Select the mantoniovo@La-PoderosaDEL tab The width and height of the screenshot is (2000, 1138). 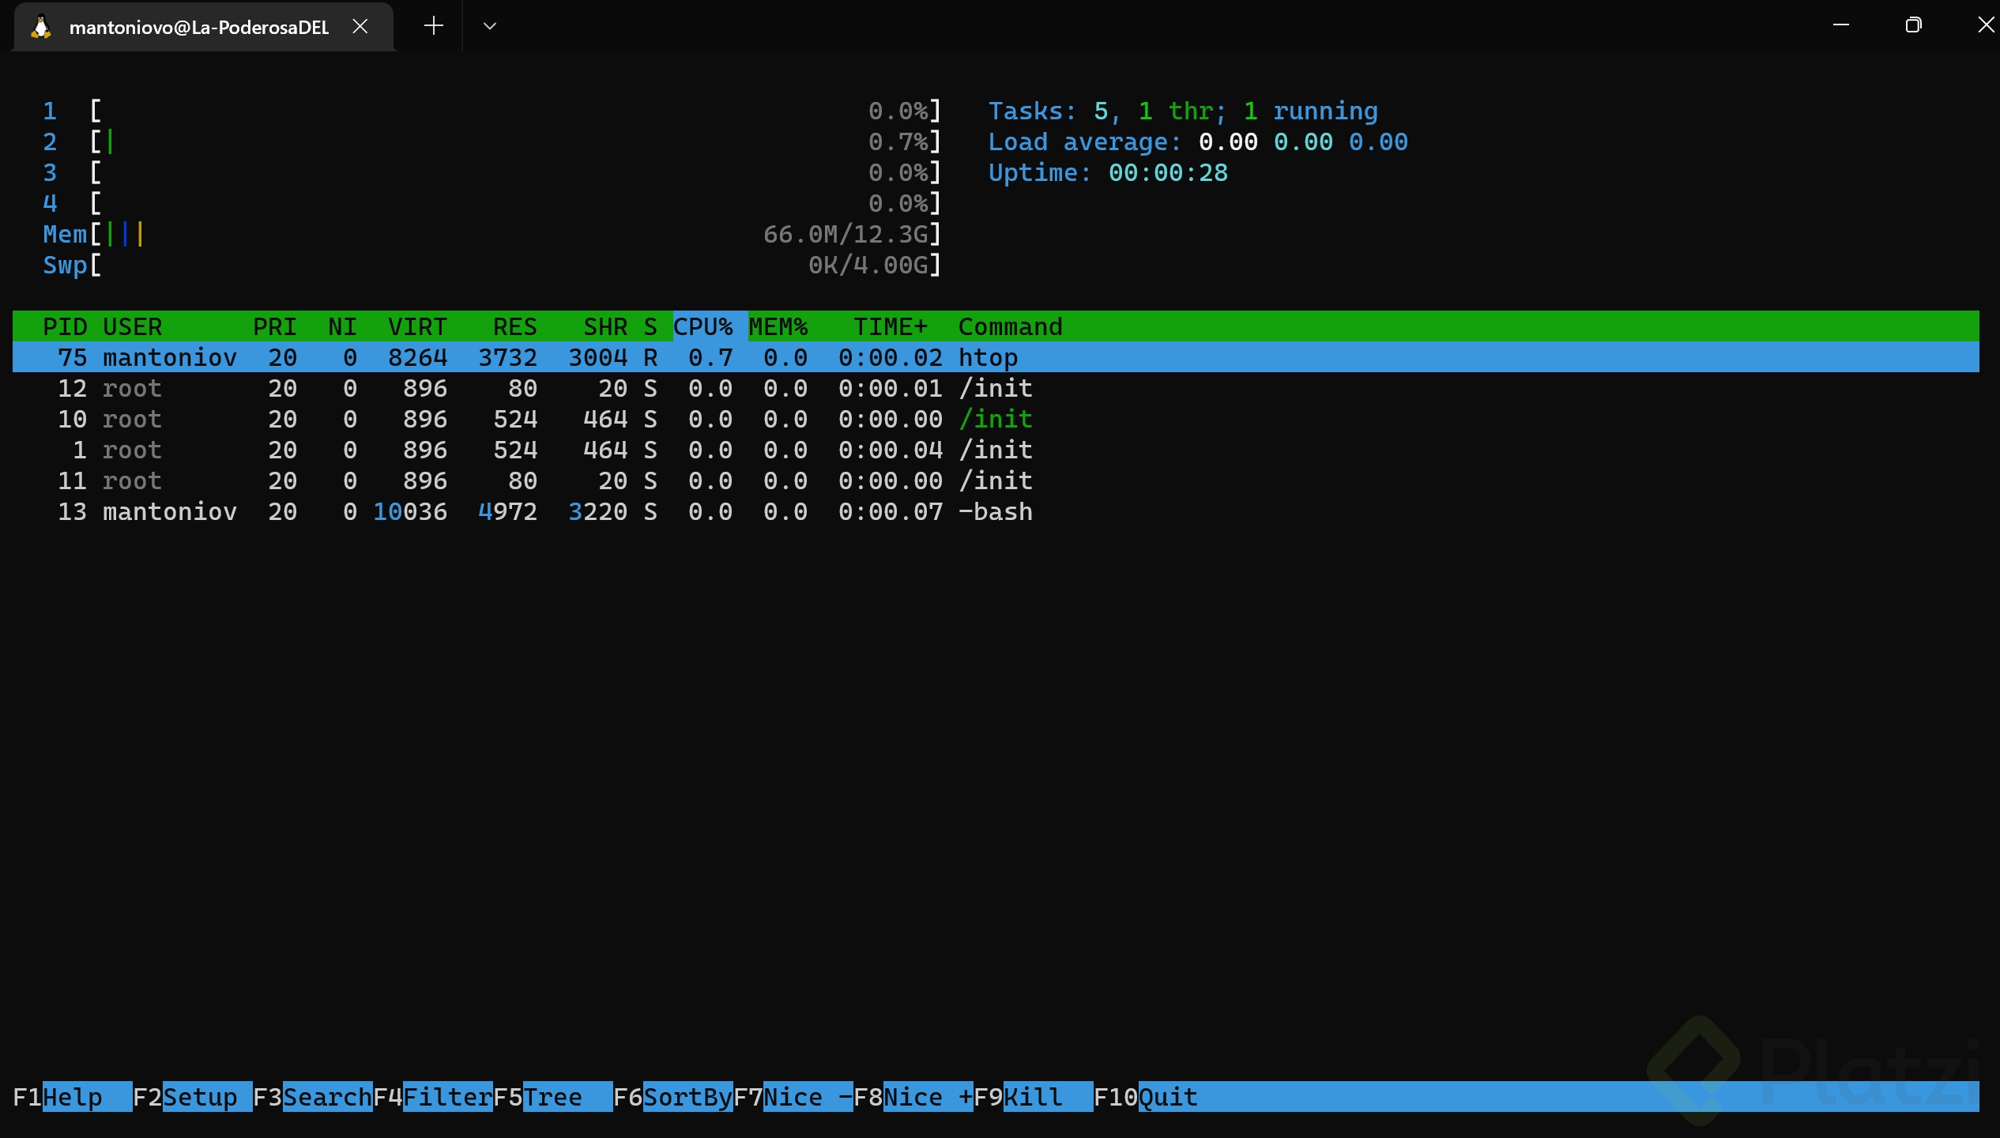(204, 27)
